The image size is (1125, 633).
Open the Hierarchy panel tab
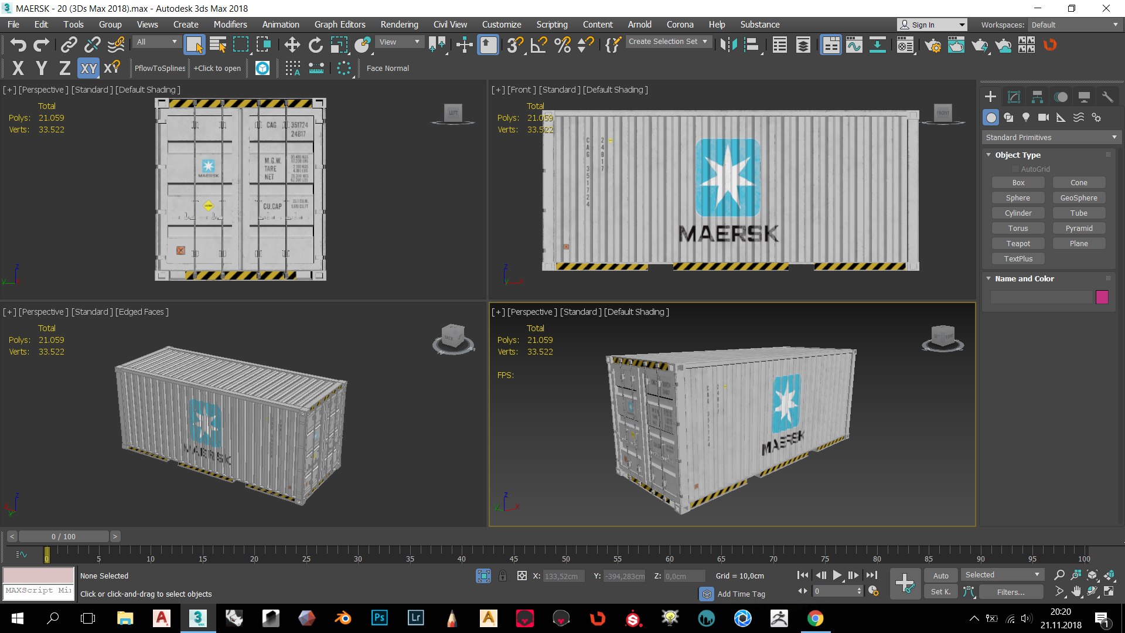point(1037,97)
